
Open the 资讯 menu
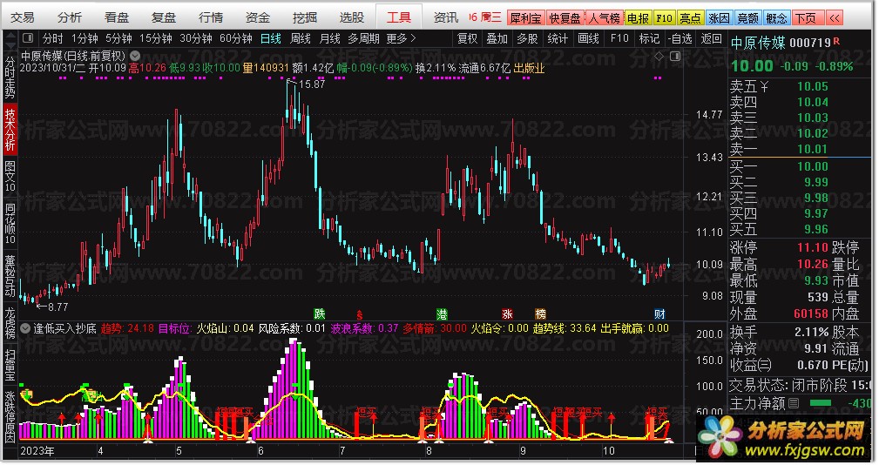(x=446, y=18)
